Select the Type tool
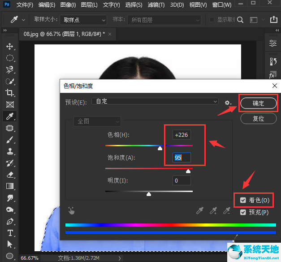Viewport: 281px width, 262px height. (x=10, y=233)
